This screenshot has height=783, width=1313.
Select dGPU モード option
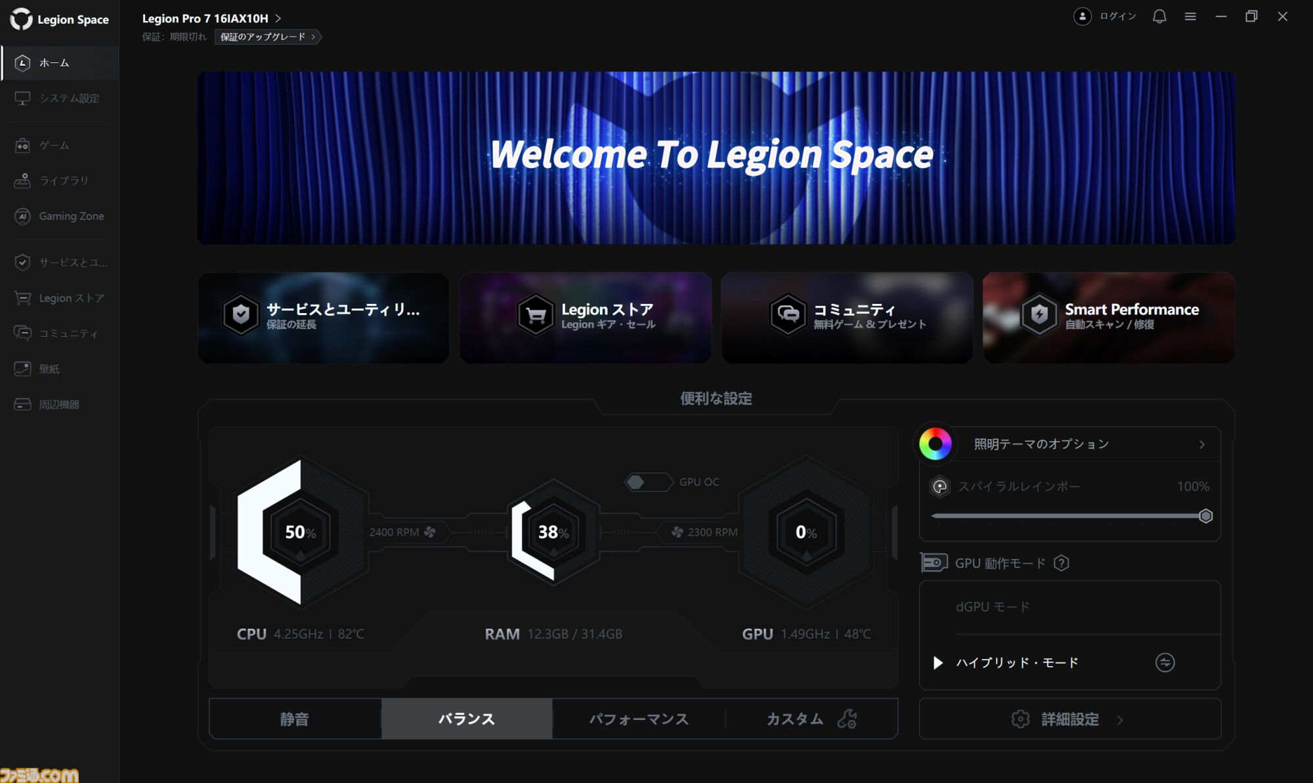tap(1070, 607)
